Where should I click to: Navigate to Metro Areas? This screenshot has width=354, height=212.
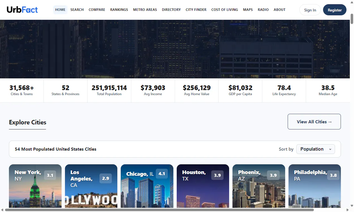pyautogui.click(x=145, y=9)
